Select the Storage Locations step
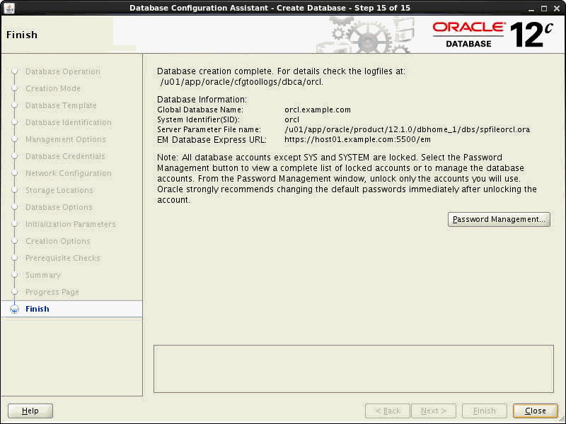The width and height of the screenshot is (566, 424). pos(59,190)
